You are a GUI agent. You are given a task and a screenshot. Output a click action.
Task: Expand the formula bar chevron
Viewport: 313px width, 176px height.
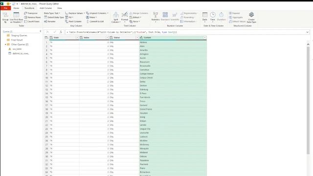tap(308, 32)
